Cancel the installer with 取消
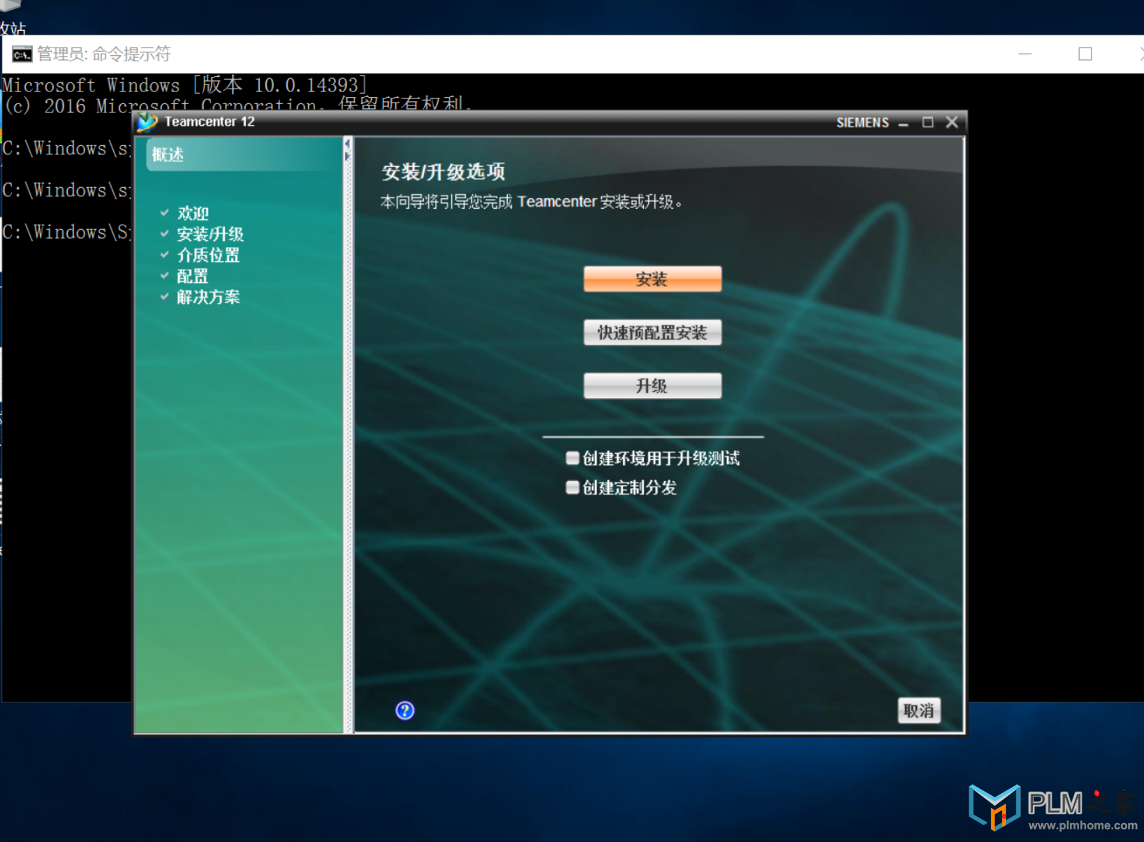This screenshot has width=1144, height=842. pyautogui.click(x=919, y=711)
